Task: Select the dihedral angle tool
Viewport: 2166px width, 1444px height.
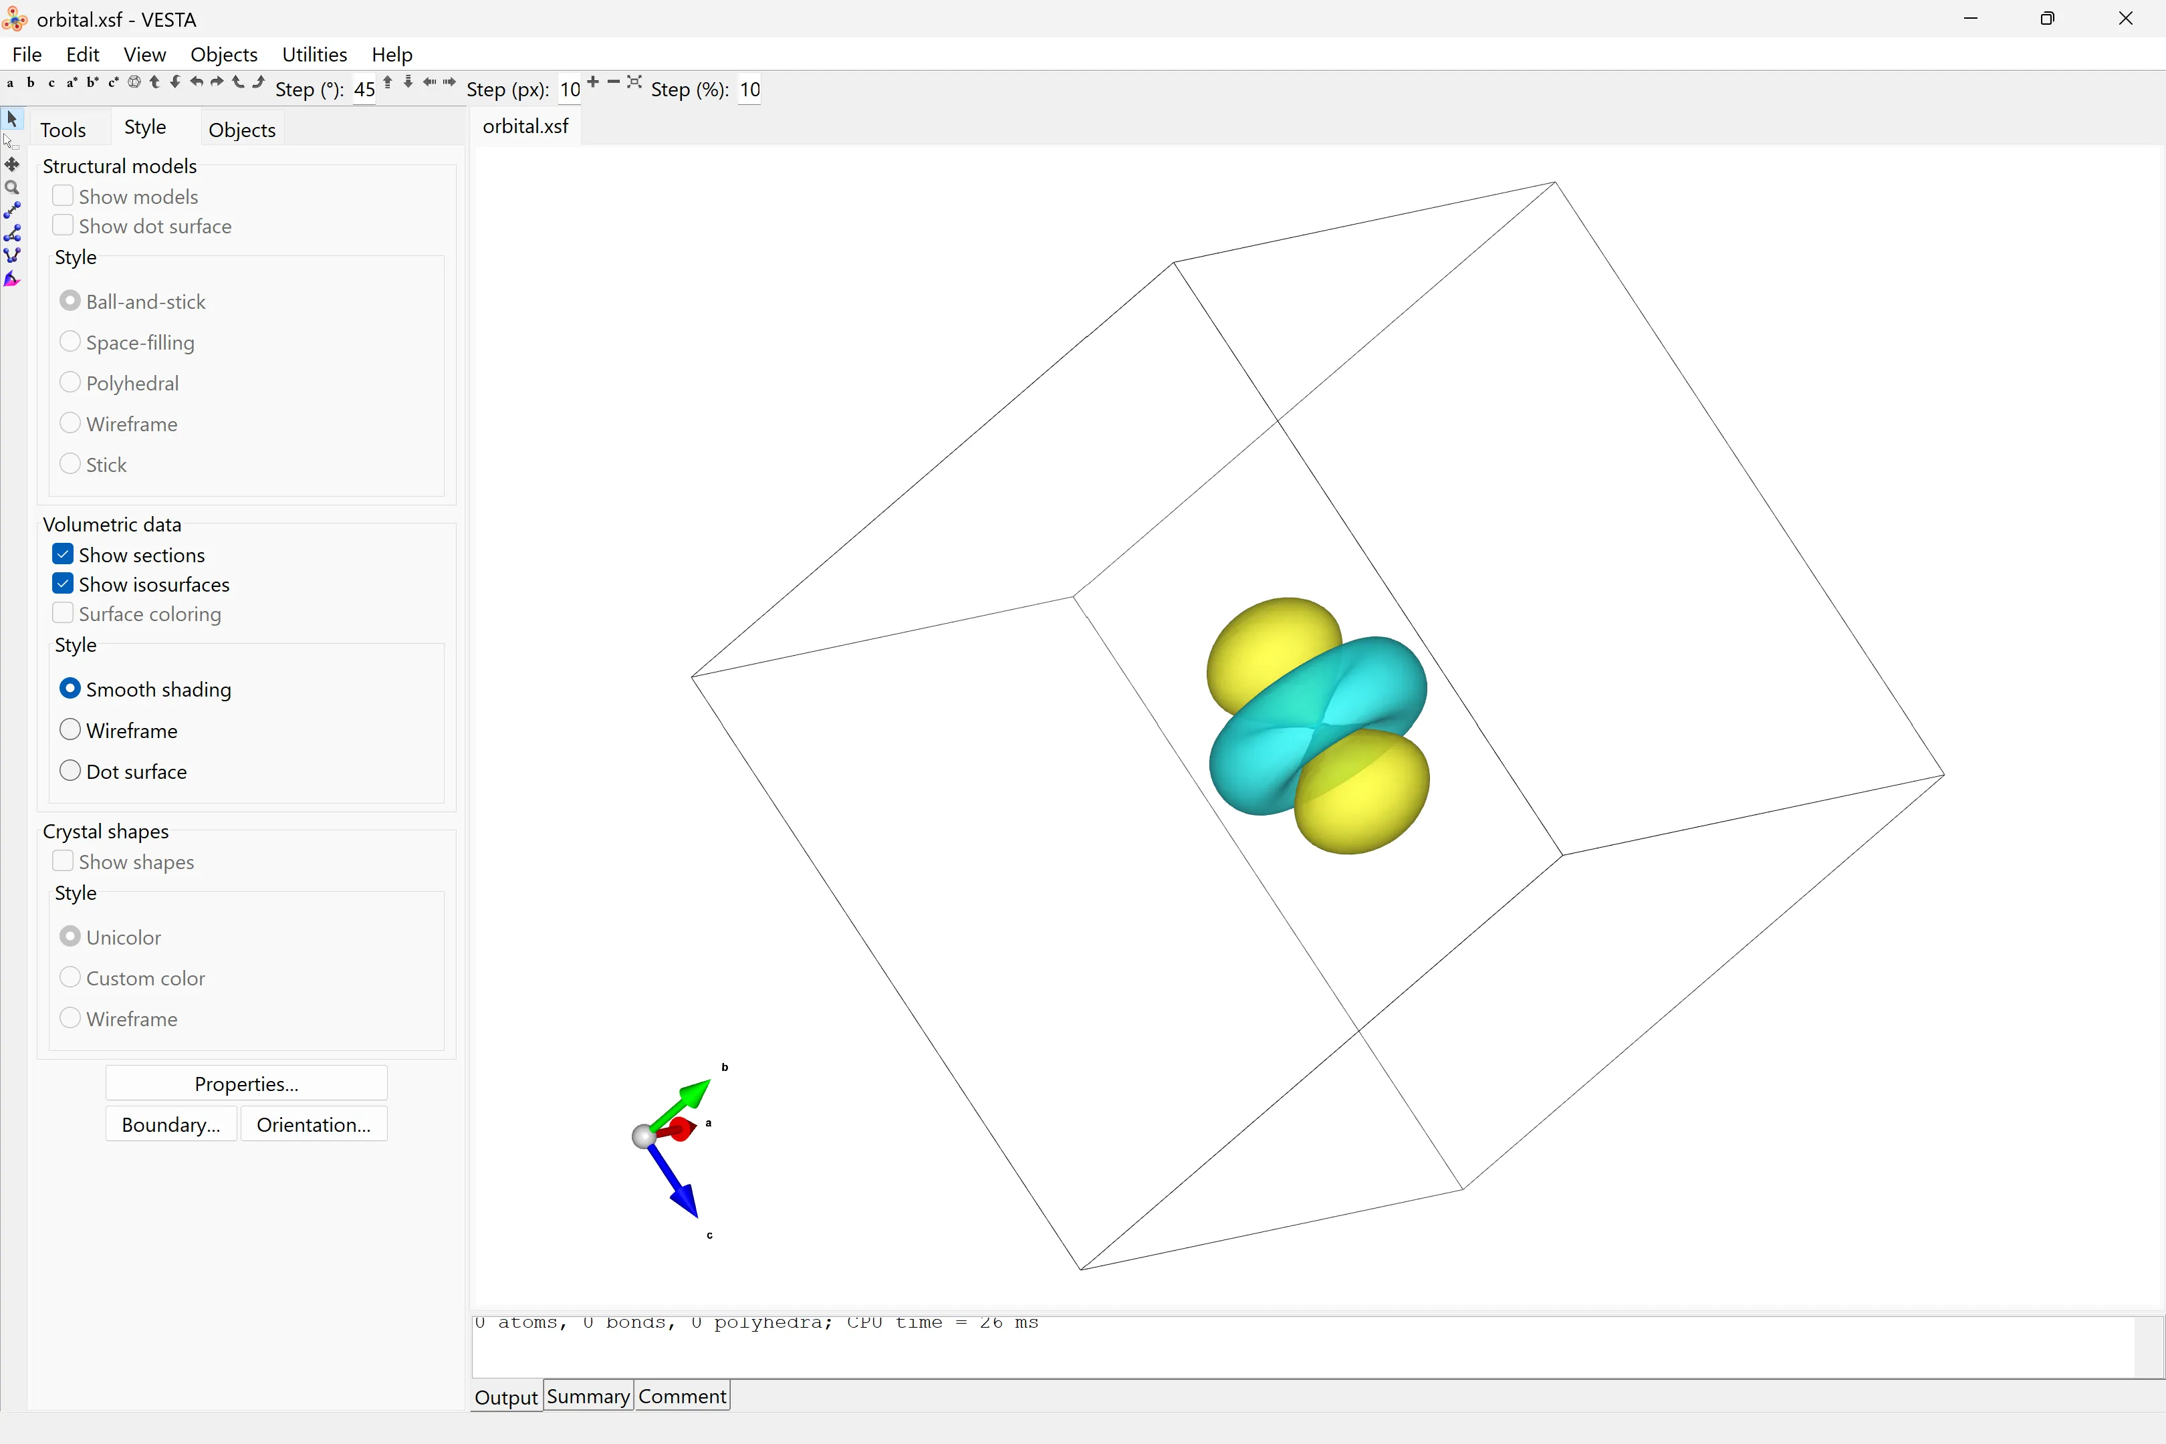Action: pyautogui.click(x=12, y=257)
